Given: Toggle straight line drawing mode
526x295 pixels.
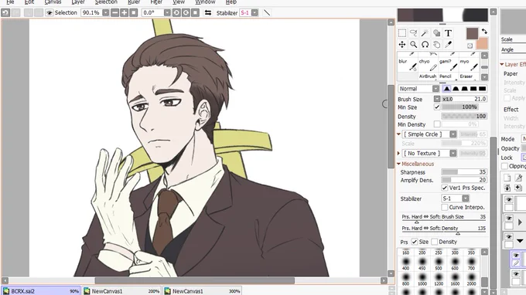Looking at the screenshot, I should (x=267, y=12).
